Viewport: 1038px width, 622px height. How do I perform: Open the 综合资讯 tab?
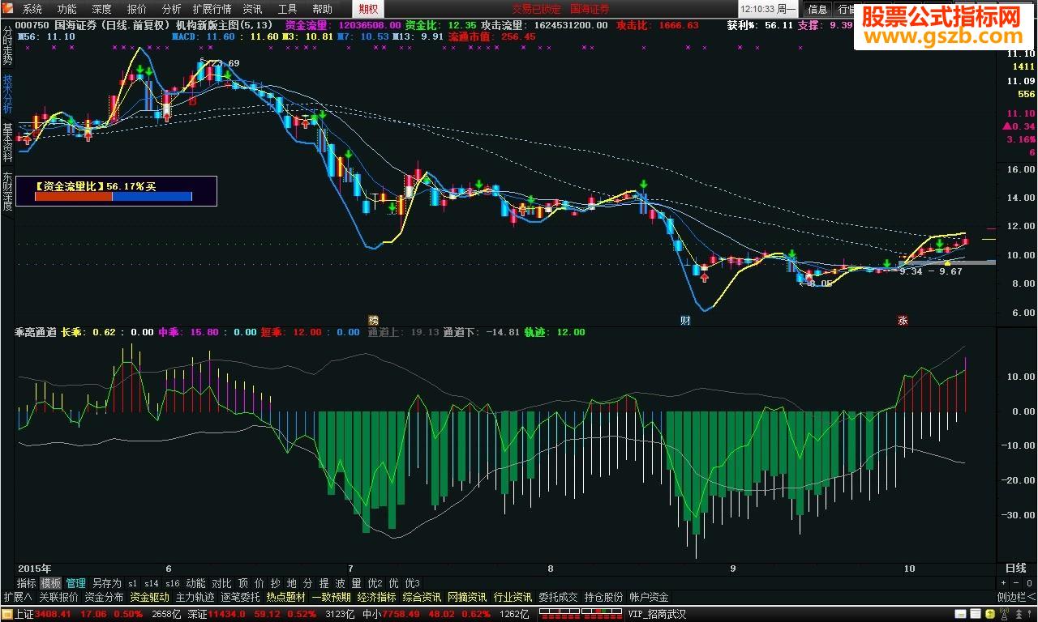[422, 597]
